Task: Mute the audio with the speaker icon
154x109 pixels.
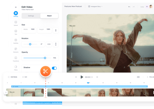Action: coord(138,77)
